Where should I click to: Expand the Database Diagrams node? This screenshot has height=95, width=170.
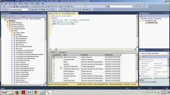pyautogui.click(x=10, y=29)
